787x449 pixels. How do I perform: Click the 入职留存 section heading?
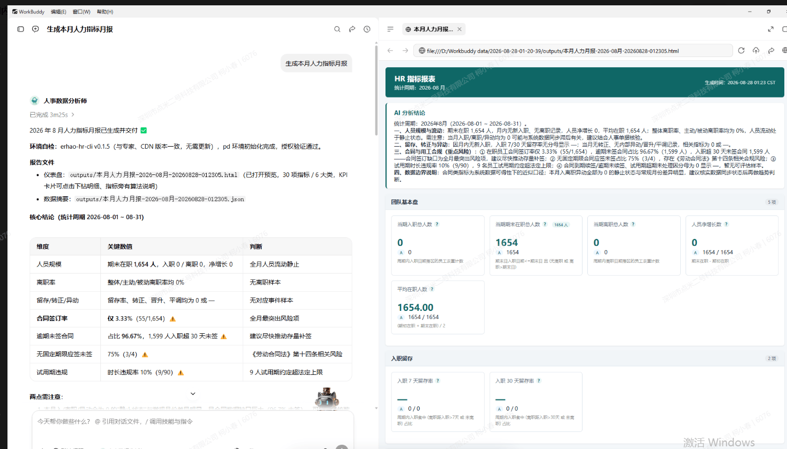tap(402, 358)
